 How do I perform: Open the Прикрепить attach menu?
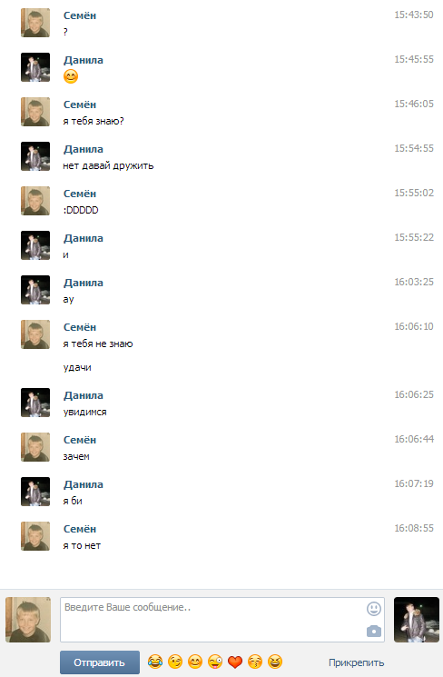click(356, 662)
